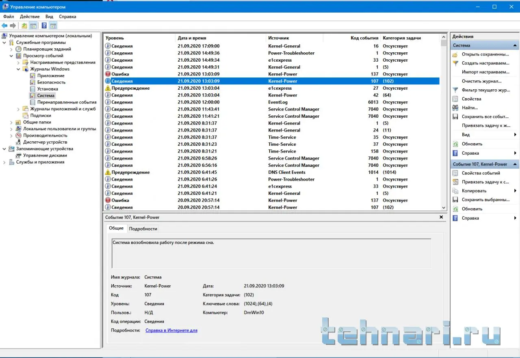Click the Создать настраиваемое представление funnel icon
Image resolution: width=520 pixels, height=358 pixels.
pyautogui.click(x=455, y=63)
